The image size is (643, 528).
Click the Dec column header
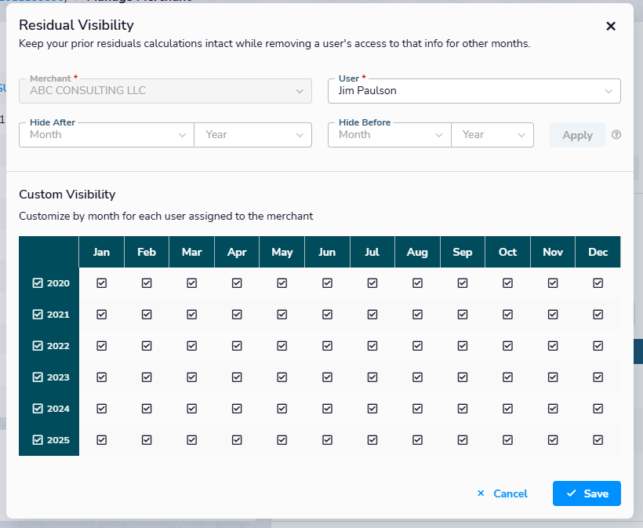pyautogui.click(x=598, y=252)
